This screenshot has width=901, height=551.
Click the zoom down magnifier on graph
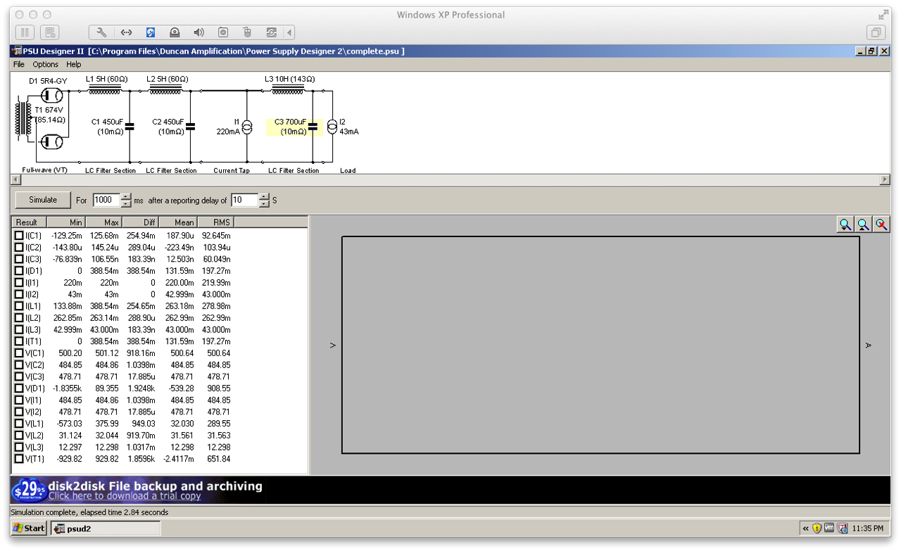tap(845, 224)
